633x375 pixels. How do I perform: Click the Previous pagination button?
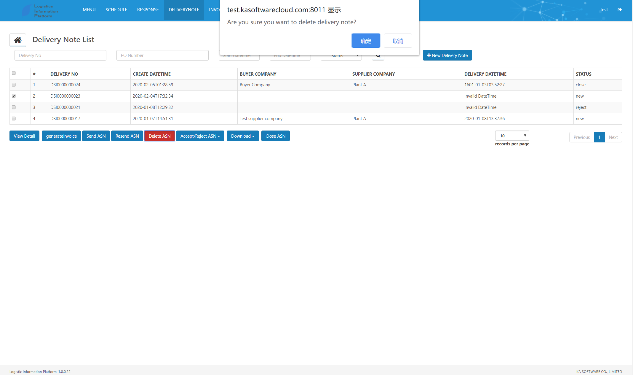coord(581,137)
